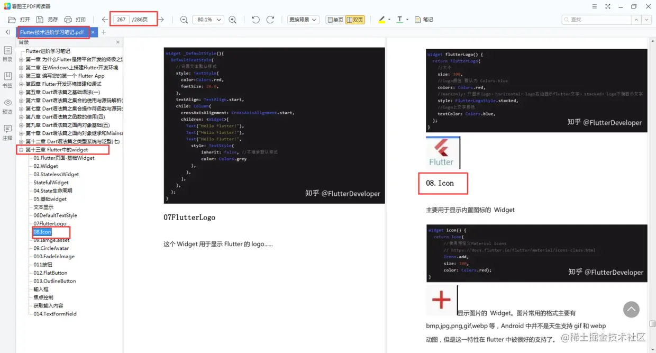Expand 第八章 函数的使用 node
Image resolution: width=656 pixels, height=353 pixels.
(x=21, y=117)
